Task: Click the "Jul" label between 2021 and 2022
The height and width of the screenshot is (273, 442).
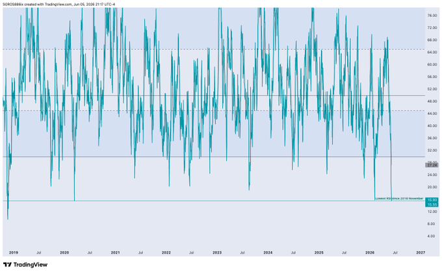Action: (140, 253)
